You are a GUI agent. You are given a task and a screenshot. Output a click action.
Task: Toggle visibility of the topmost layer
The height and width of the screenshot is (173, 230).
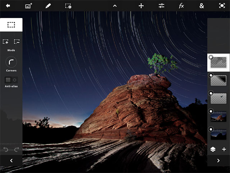pos(211,57)
